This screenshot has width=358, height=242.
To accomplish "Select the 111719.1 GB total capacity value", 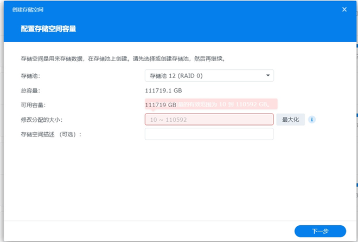I will tap(167, 90).
